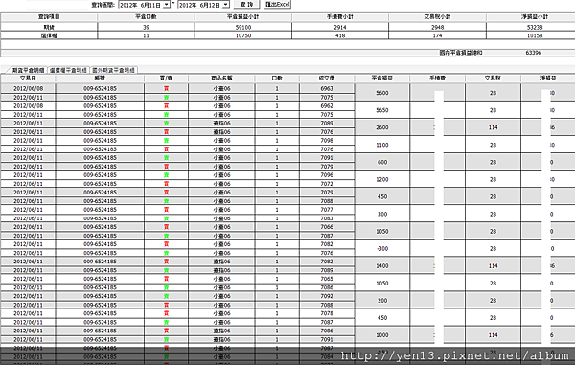Click the 查詢 query button

pos(246,5)
